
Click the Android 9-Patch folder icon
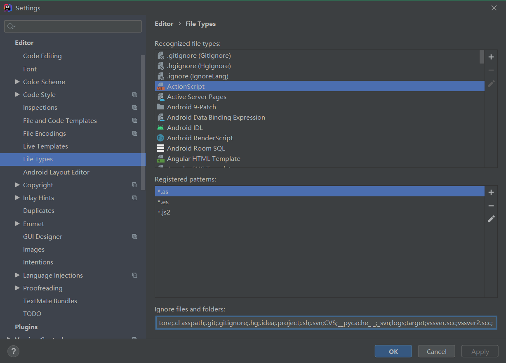160,107
